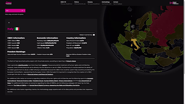Open the Freedom House link
Image resolution: width=185 pixels, height=104 pixels.
tap(38, 81)
